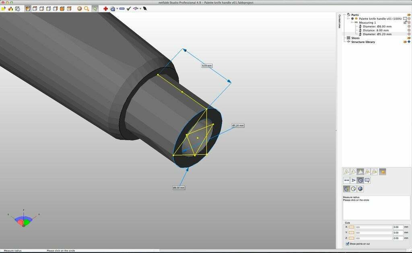This screenshot has height=253, width=412.
Task: Remove the Measuring 1 entry
Action: (409, 23)
